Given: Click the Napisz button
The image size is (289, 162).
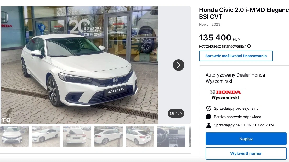Looking at the screenshot, I should click(246, 139).
